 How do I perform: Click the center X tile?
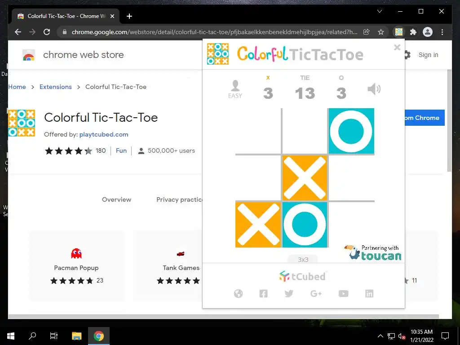point(305,178)
